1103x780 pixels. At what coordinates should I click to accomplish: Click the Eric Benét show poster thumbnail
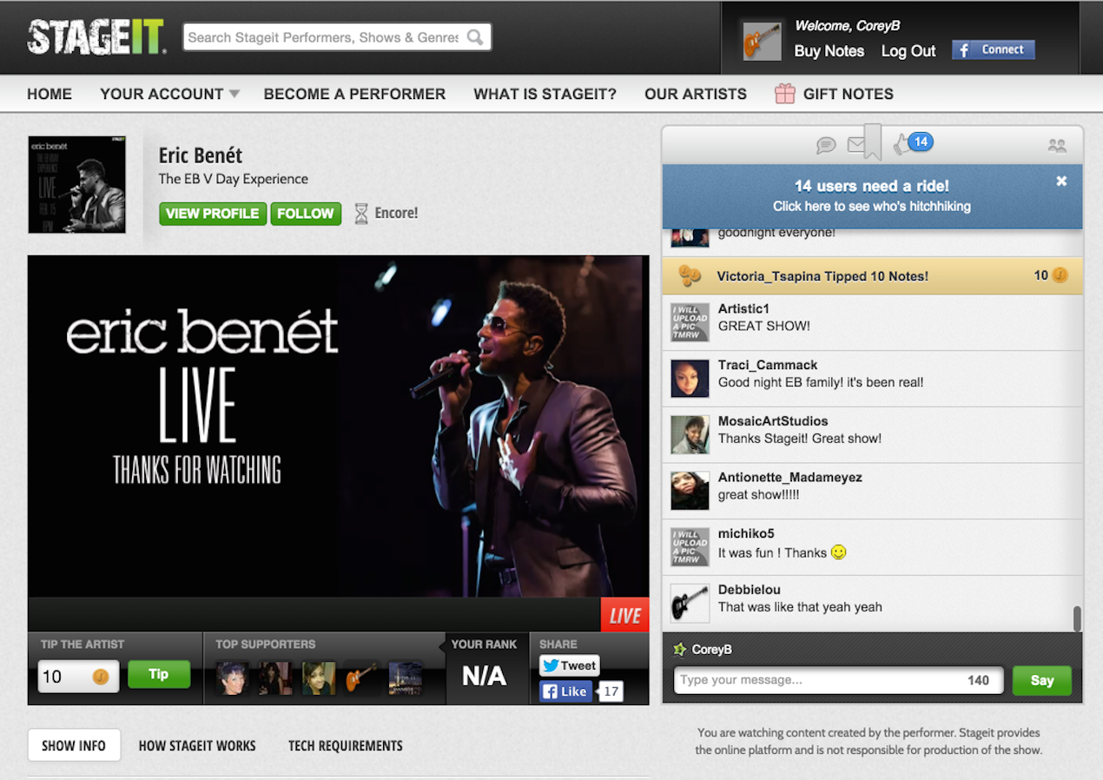click(x=77, y=184)
